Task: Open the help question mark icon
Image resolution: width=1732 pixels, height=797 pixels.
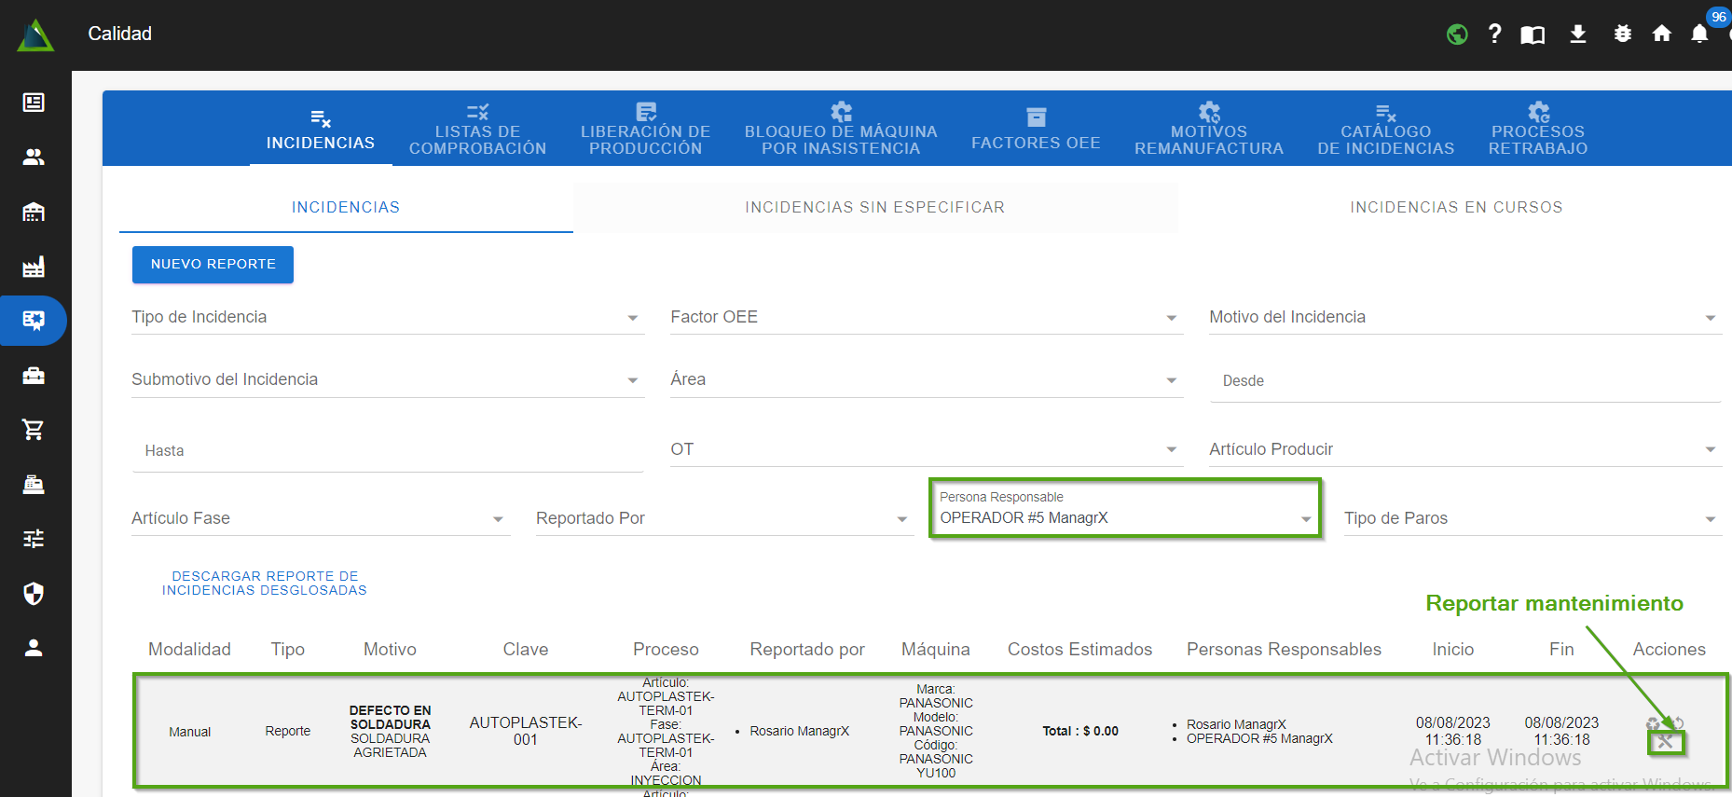Action: coord(1494,34)
